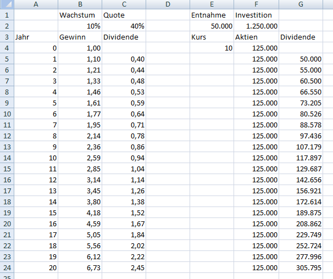The height and width of the screenshot is (279, 333).
Task: Select the dividend cell showing 2,22
Action: [x=124, y=256]
